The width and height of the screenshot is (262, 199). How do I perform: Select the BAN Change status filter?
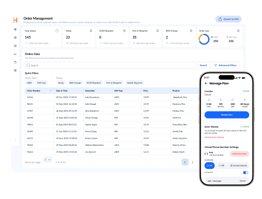coord(76,82)
